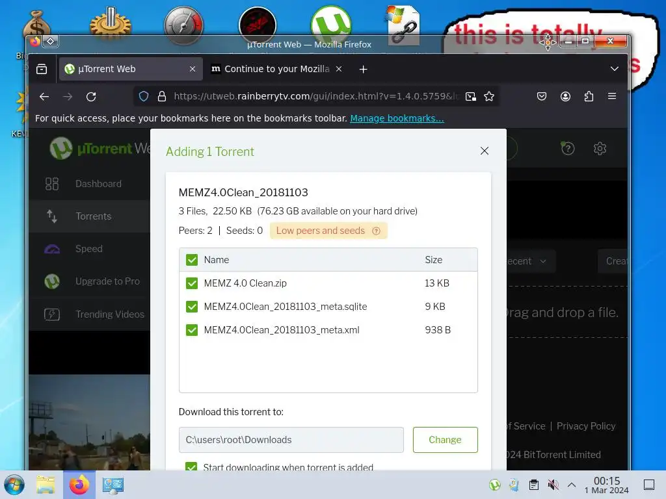
Task: Open the Windows Start menu
Action: point(14,485)
